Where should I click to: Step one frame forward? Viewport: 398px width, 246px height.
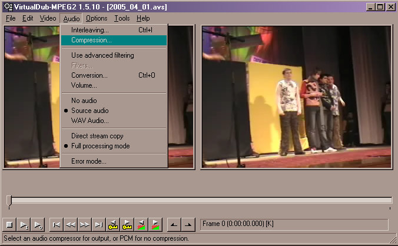85,224
